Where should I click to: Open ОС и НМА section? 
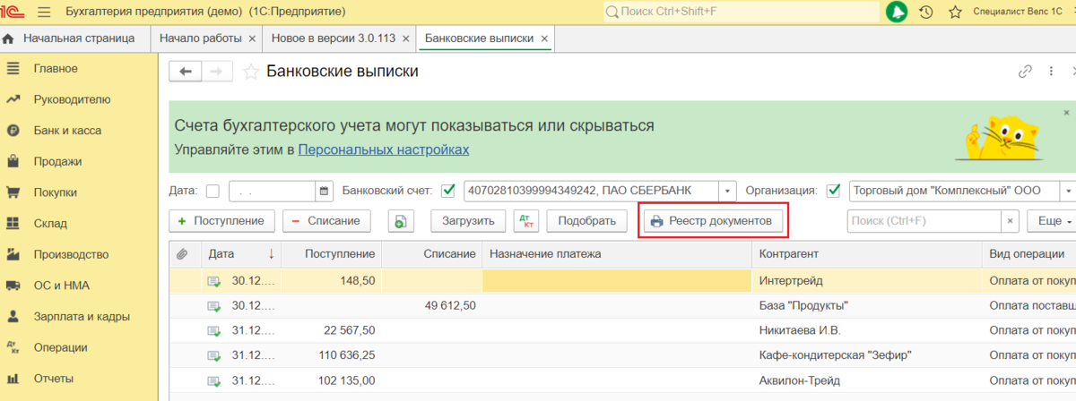61,286
